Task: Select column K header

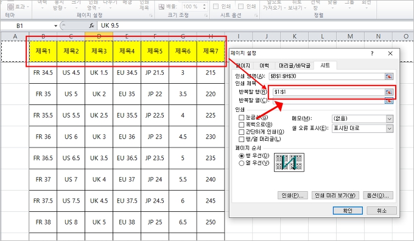Action: click(295, 36)
